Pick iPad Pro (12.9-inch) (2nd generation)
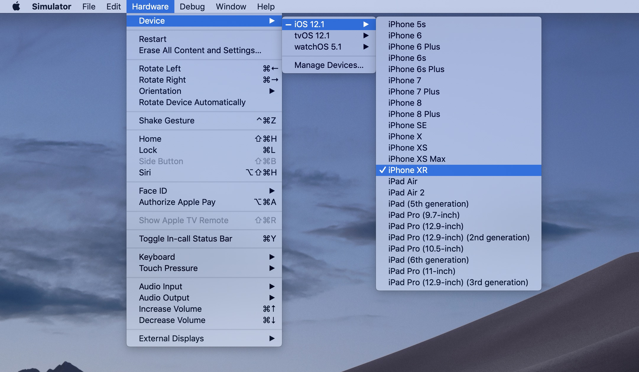 [x=458, y=237]
